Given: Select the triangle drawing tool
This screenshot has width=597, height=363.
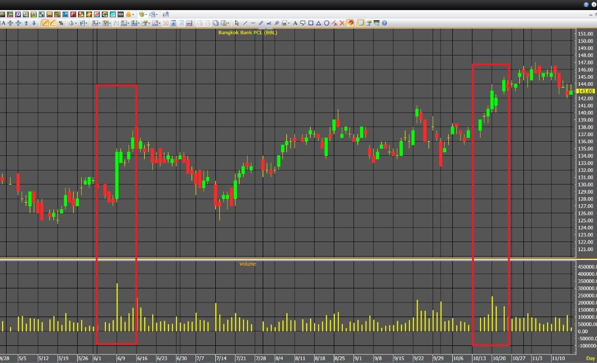Looking at the screenshot, I should pos(319,23).
